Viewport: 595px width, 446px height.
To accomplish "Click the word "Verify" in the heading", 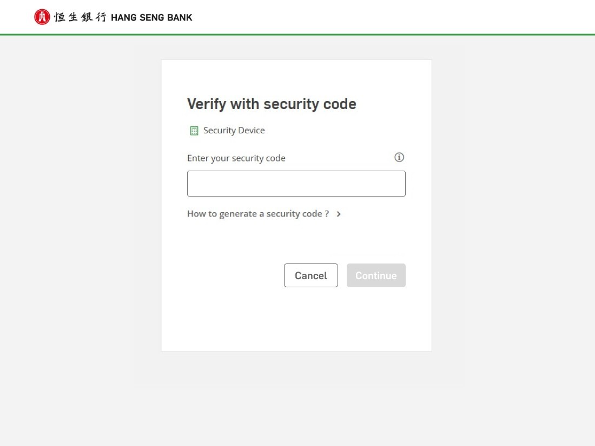I will click(207, 104).
